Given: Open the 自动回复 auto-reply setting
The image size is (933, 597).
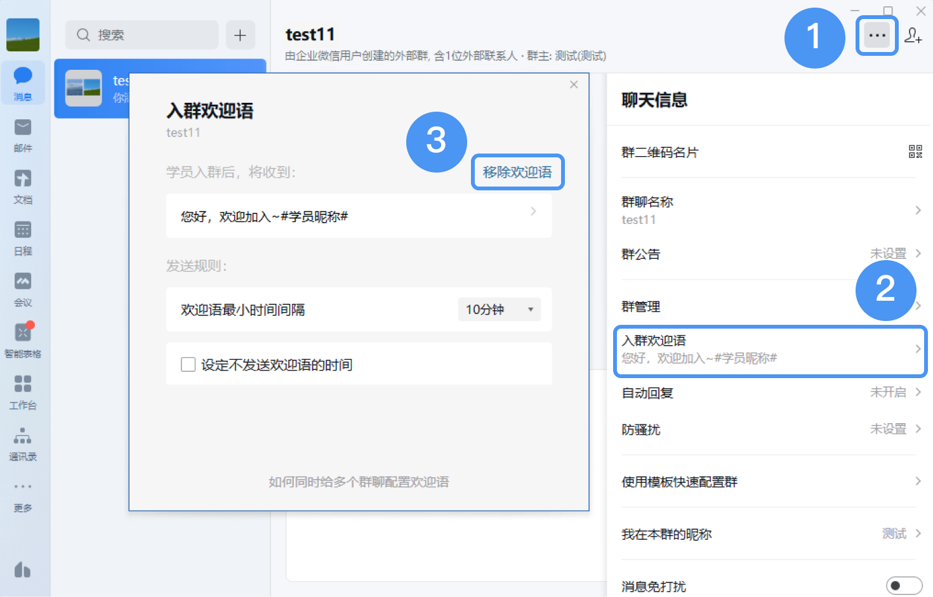Looking at the screenshot, I should [x=770, y=393].
